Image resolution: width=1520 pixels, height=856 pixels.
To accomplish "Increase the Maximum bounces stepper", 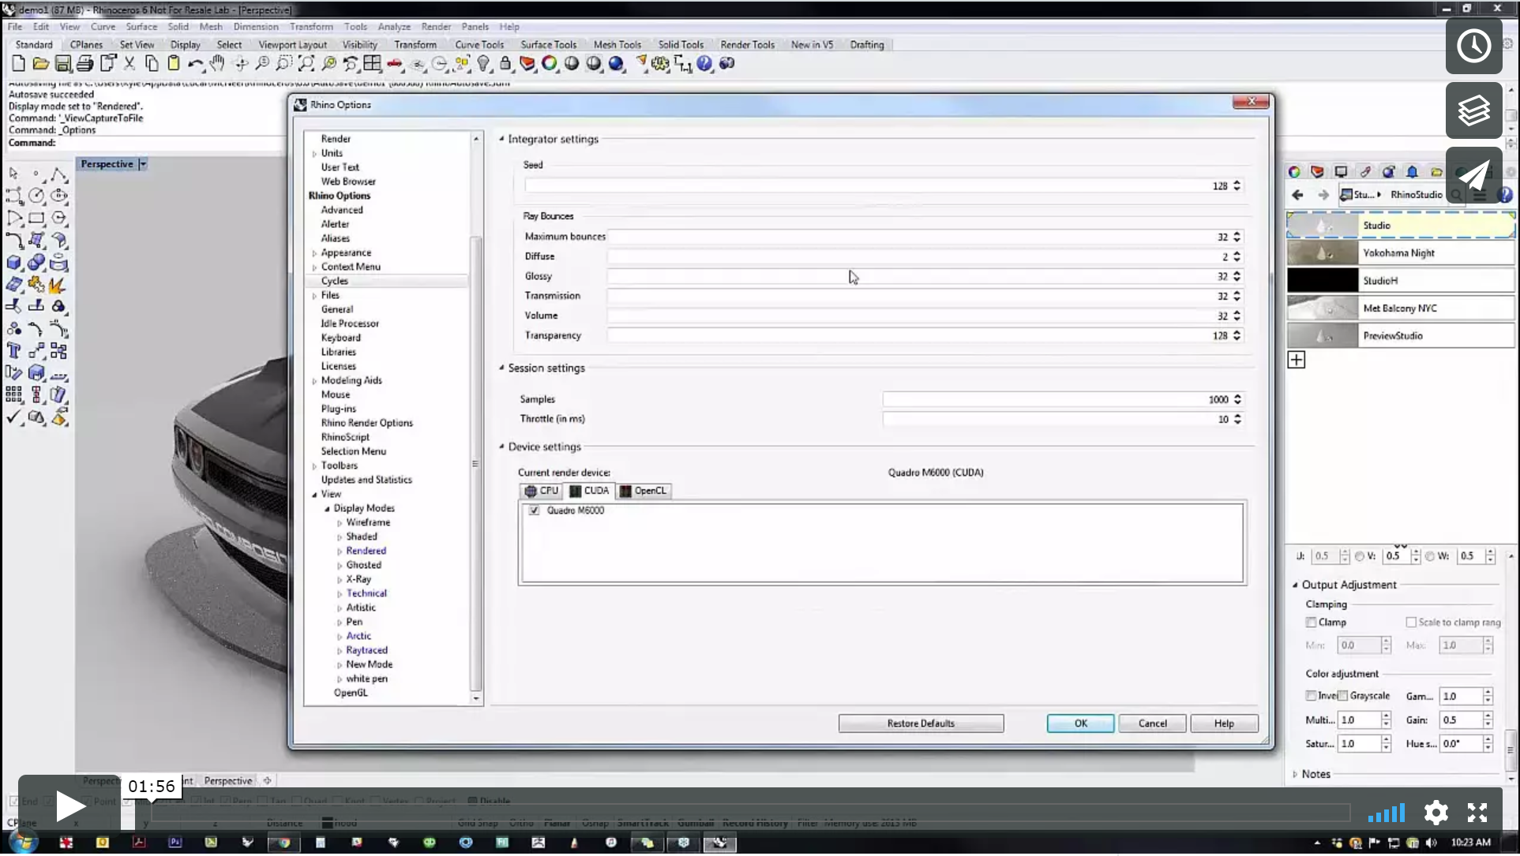I will (x=1237, y=234).
